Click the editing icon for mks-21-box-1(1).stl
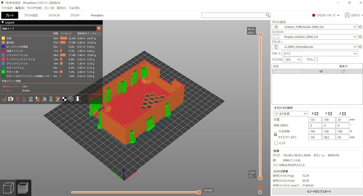This screenshot has height=196, width=363. click(x=343, y=72)
